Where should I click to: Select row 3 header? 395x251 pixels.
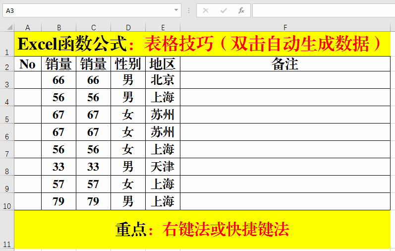tap(7, 80)
